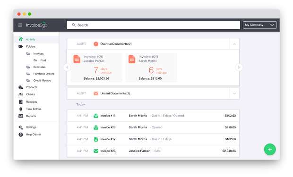
Task: Open the Invoices folder
Action: tap(38, 54)
